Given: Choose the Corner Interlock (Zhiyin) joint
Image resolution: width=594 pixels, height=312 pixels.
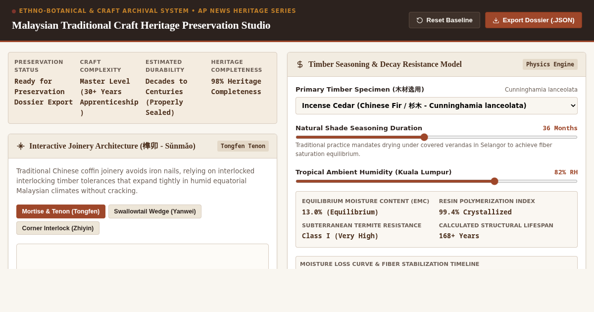Looking at the screenshot, I should (x=58, y=228).
